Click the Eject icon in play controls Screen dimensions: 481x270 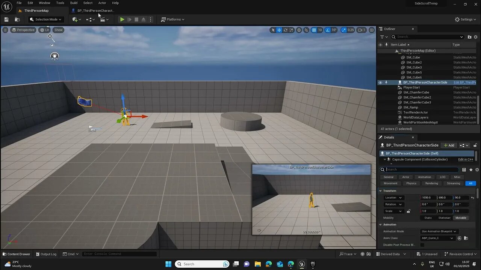coord(144,19)
